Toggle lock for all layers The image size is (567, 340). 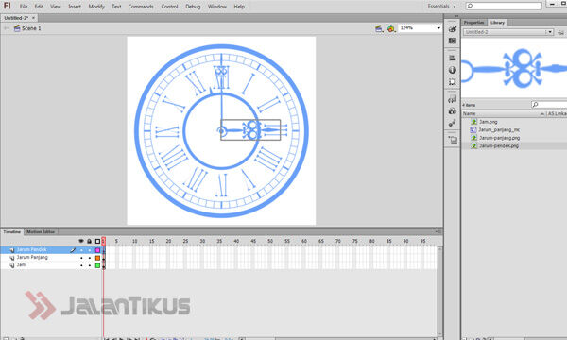(90, 241)
